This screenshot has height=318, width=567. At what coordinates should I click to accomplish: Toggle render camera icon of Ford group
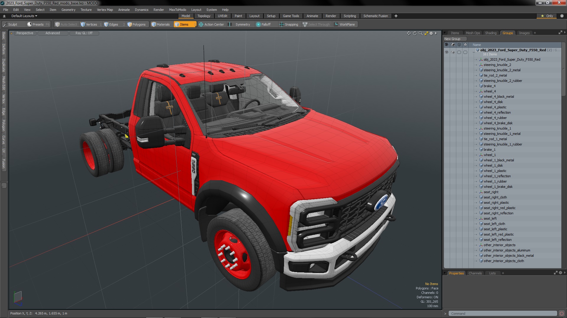453,52
